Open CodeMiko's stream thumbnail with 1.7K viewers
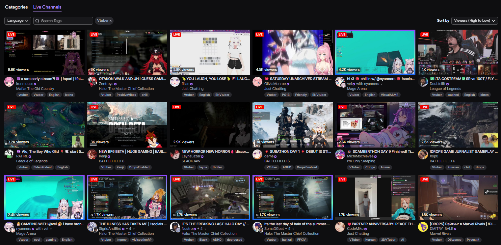This screenshot has width=501, height=245. [375, 197]
